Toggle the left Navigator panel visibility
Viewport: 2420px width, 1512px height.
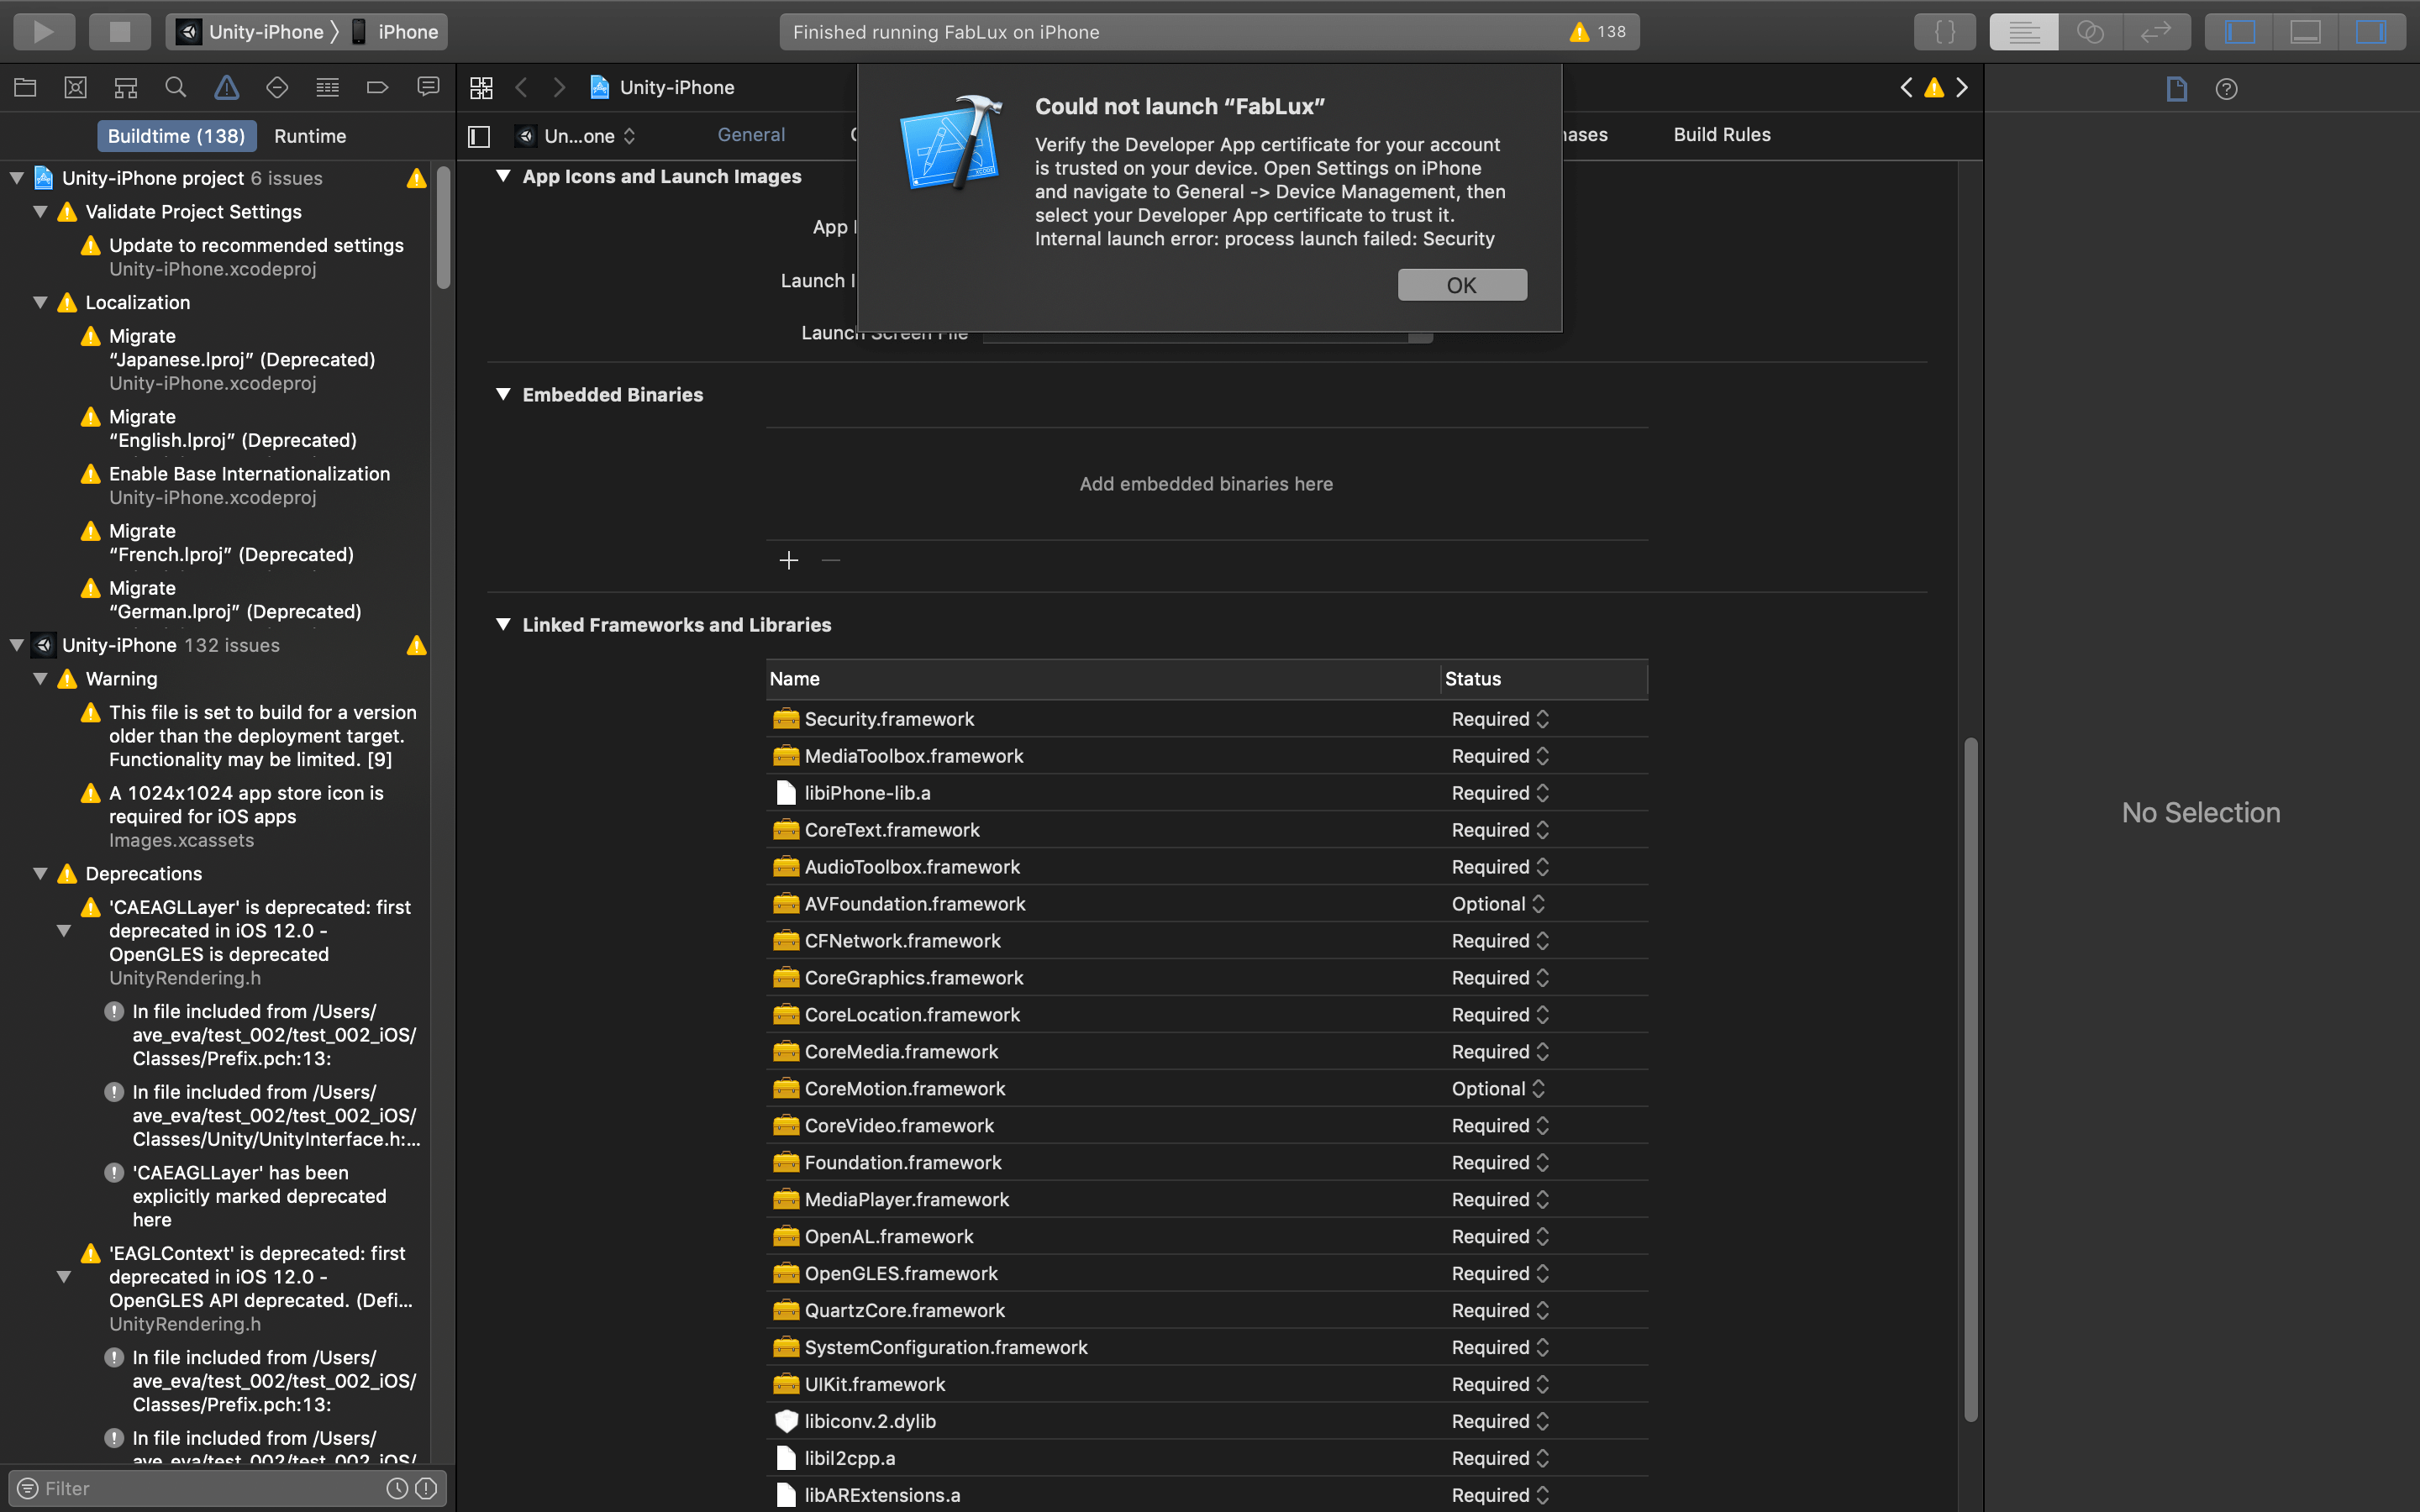point(2239,31)
